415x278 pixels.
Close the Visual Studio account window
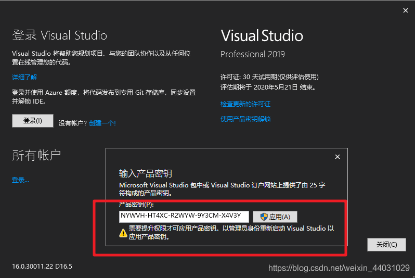pyautogui.click(x=406, y=10)
